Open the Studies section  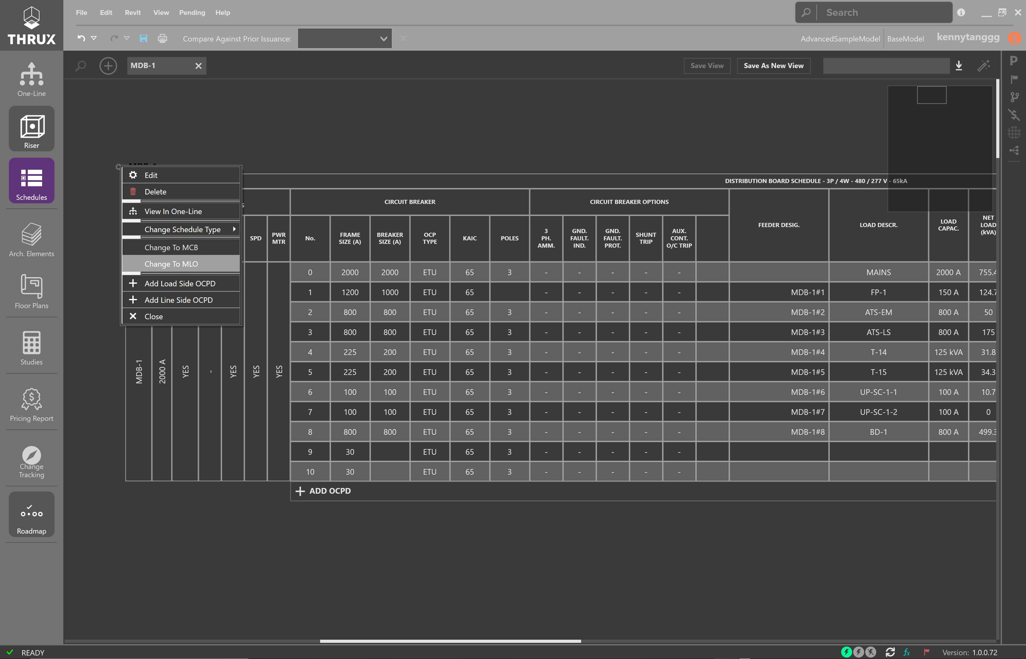[31, 348]
